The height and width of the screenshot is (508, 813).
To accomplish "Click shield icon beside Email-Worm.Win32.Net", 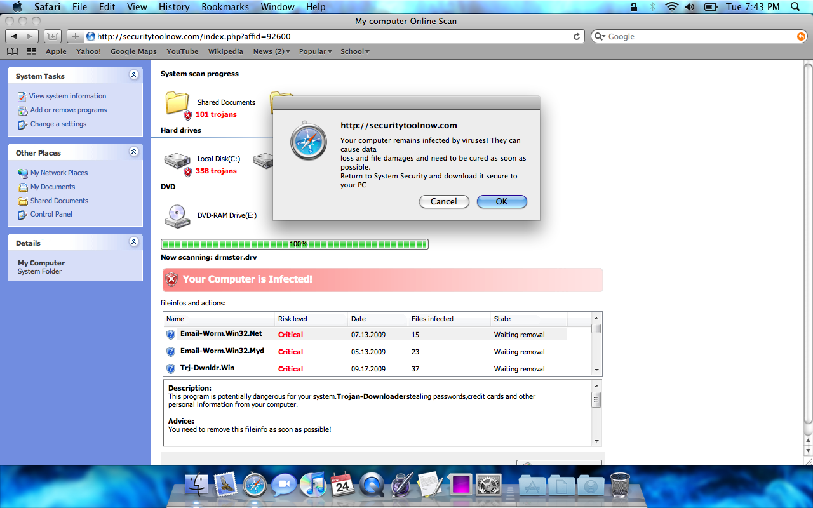I will [171, 334].
